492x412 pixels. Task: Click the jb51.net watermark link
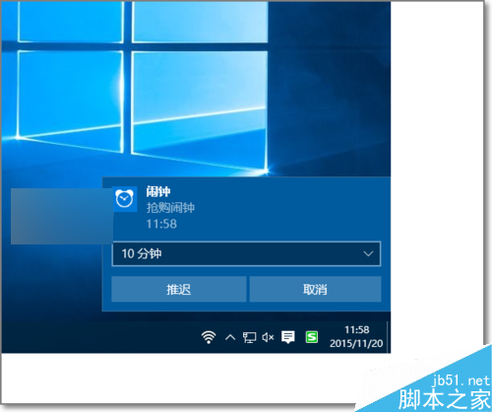(x=461, y=380)
